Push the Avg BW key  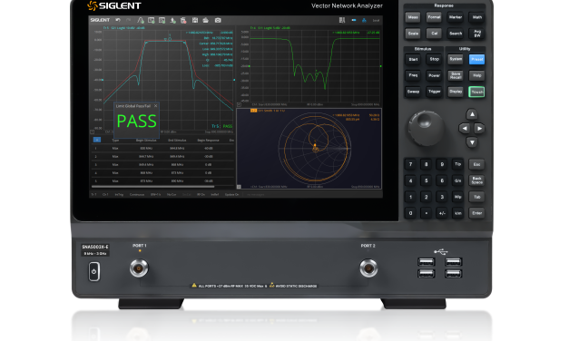coord(476,34)
